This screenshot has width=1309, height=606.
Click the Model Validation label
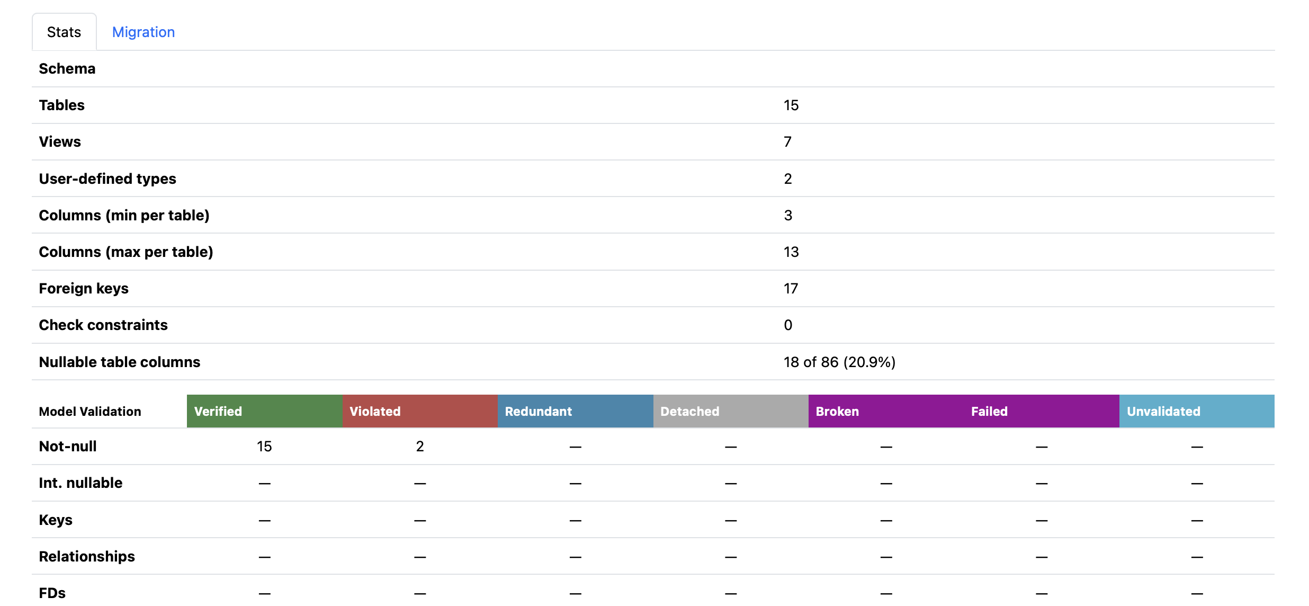(x=89, y=411)
